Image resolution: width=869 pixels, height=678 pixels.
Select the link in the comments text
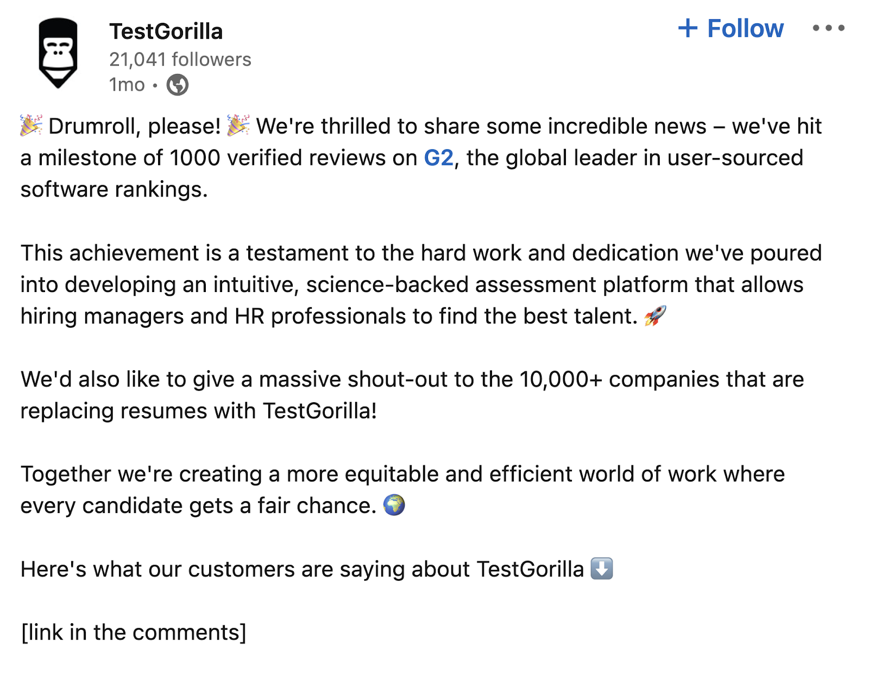(133, 631)
